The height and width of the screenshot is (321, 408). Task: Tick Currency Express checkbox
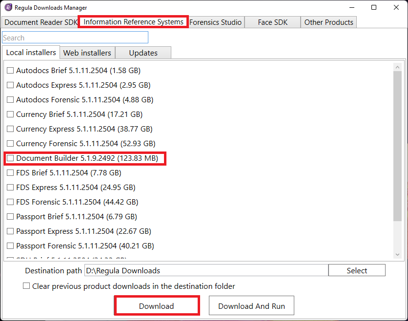point(10,129)
